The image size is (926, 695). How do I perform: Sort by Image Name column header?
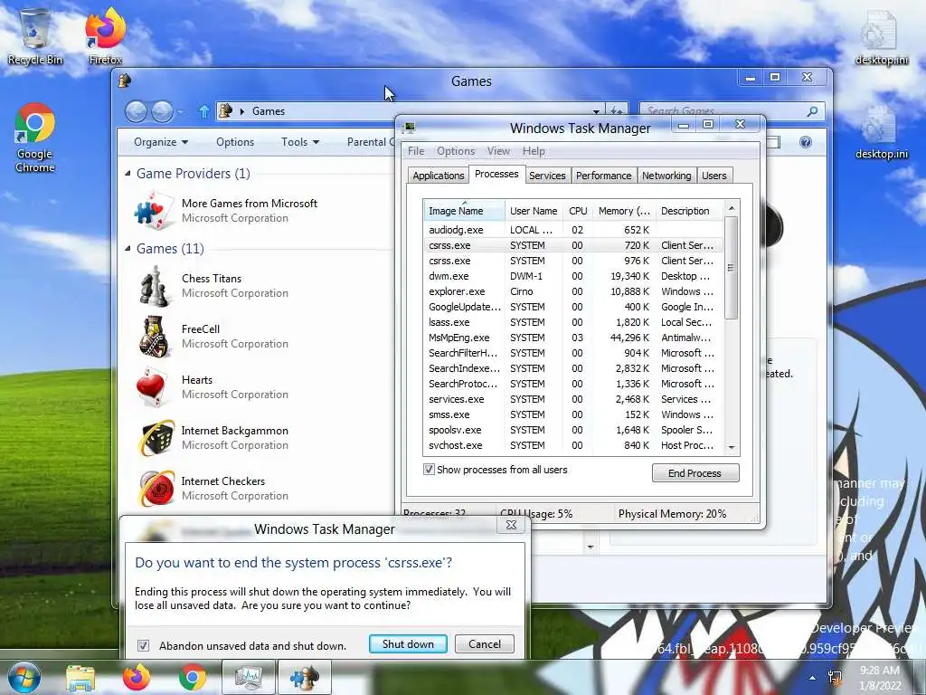click(x=464, y=211)
